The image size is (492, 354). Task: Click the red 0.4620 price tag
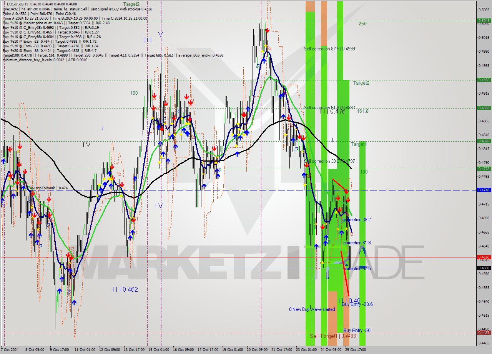[483, 257]
